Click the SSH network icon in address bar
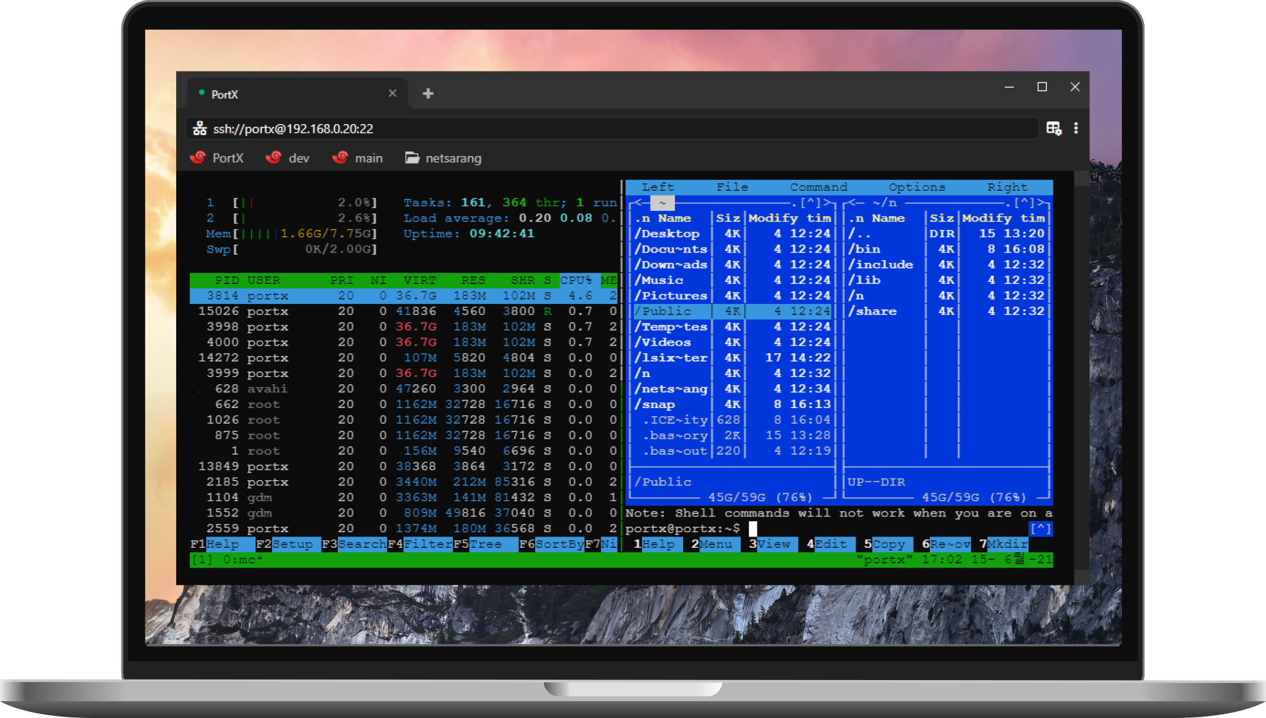The width and height of the screenshot is (1266, 718). click(x=200, y=128)
